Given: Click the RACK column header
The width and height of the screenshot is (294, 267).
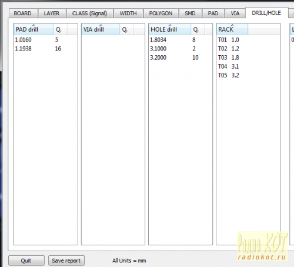Looking at the screenshot, I should [232, 29].
